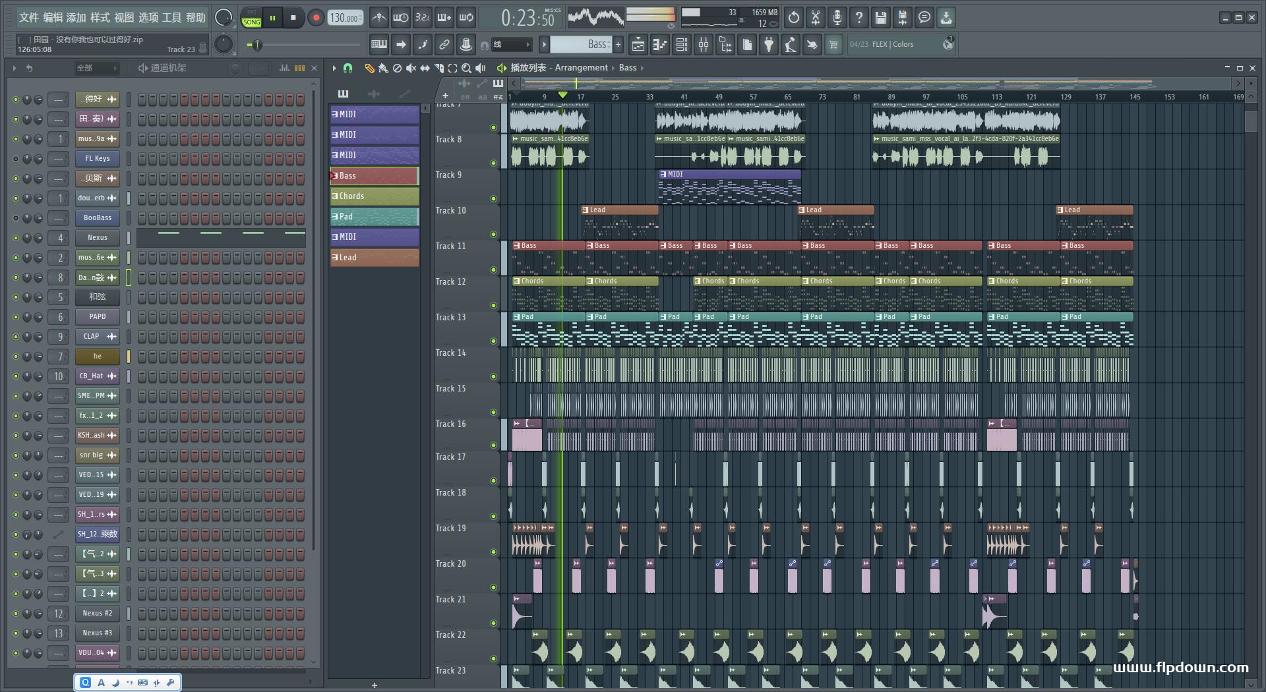
Task: Toggle loop recording icon
Action: [x=466, y=18]
